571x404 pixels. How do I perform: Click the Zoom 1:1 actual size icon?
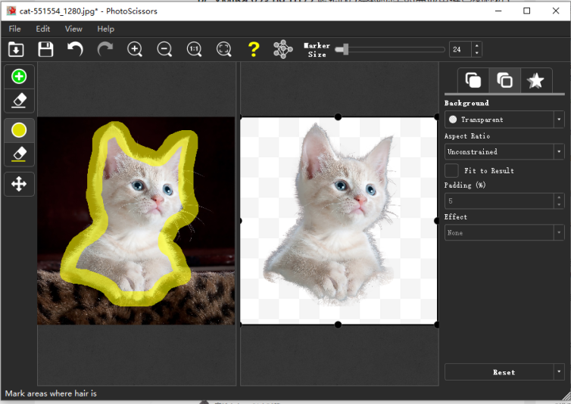point(194,49)
